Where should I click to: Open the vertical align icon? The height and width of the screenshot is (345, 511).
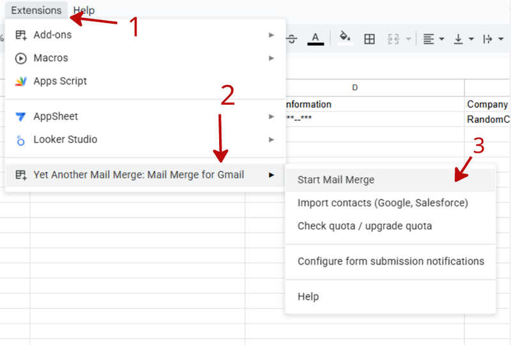tap(458, 39)
